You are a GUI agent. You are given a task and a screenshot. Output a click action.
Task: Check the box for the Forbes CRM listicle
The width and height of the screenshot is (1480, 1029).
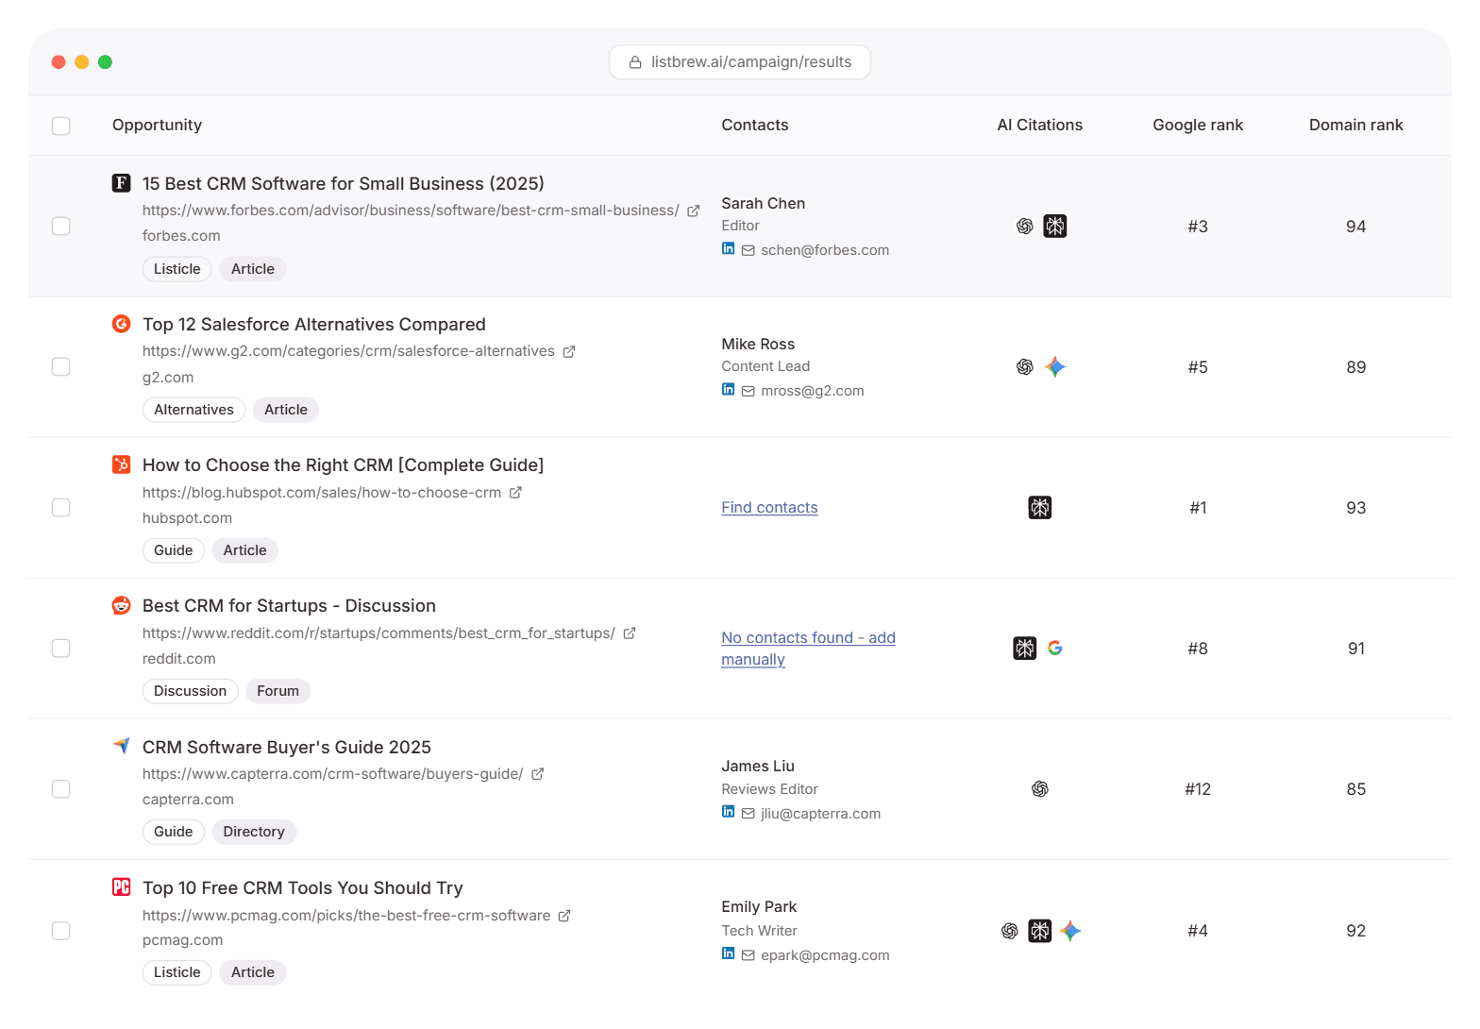[61, 227]
